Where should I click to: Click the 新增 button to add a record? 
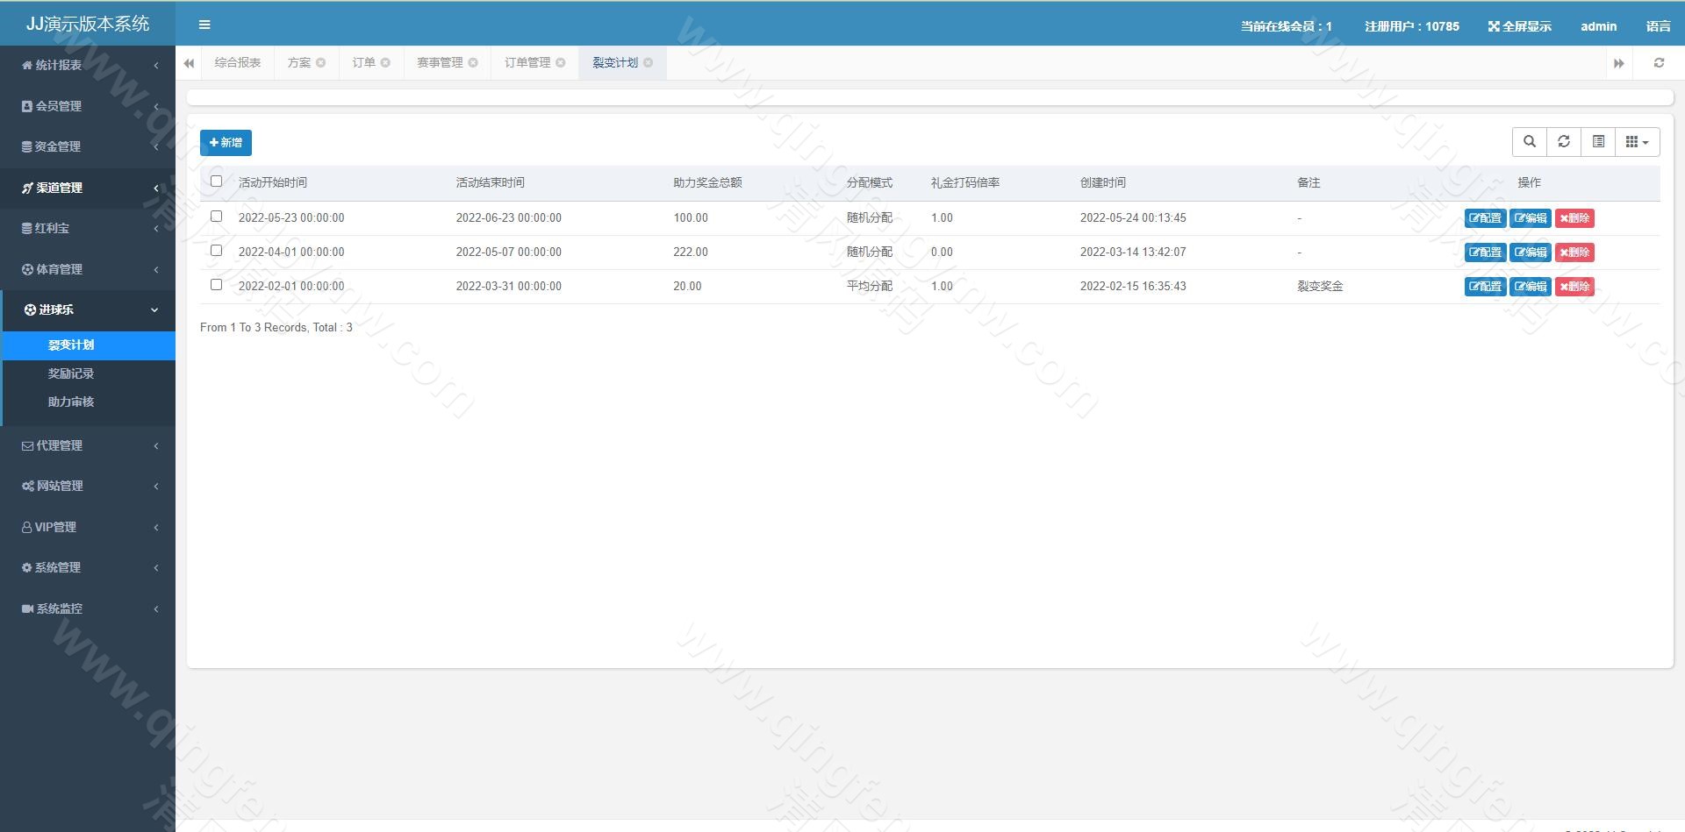coord(225,142)
